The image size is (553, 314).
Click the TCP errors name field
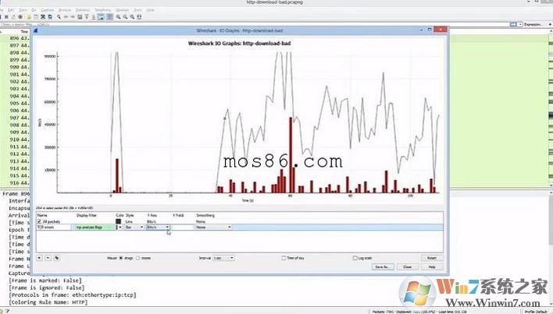[54, 228]
